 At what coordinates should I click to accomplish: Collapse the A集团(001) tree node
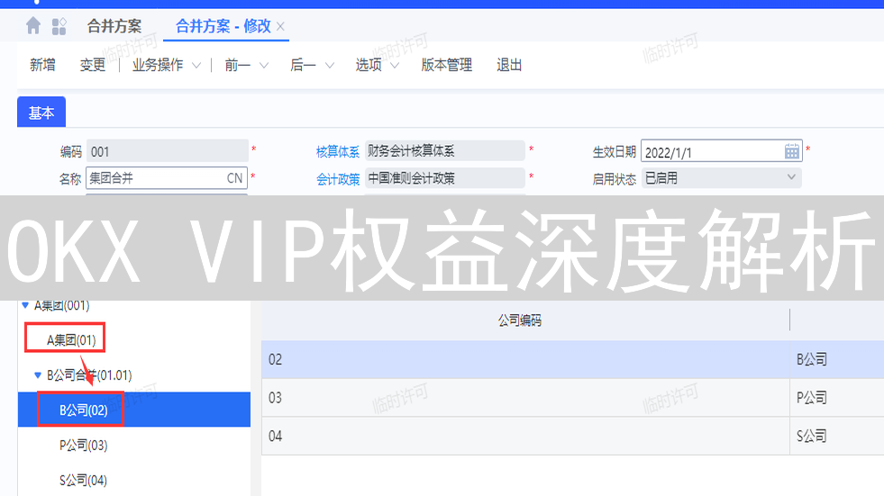(x=25, y=305)
